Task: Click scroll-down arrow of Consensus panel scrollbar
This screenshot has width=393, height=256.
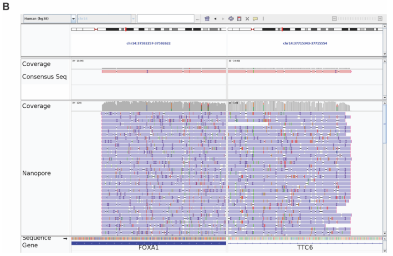Action: pos(385,98)
